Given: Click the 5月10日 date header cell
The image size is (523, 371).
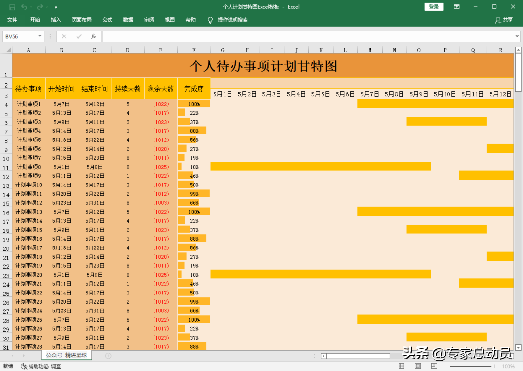Looking at the screenshot, I should coord(445,94).
